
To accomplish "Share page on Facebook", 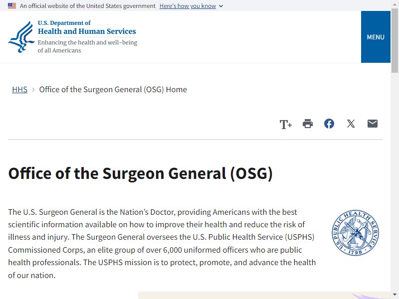I will click(x=329, y=124).
